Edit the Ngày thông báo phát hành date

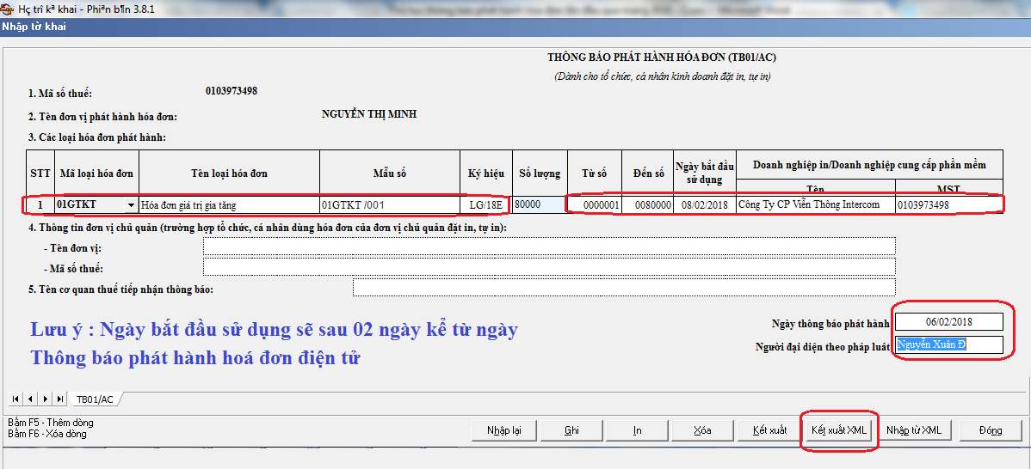pos(949,321)
